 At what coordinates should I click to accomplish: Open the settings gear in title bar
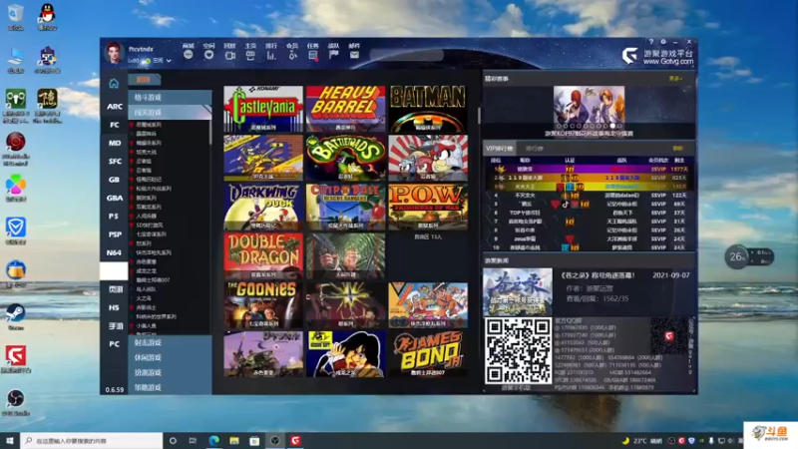[x=663, y=42]
